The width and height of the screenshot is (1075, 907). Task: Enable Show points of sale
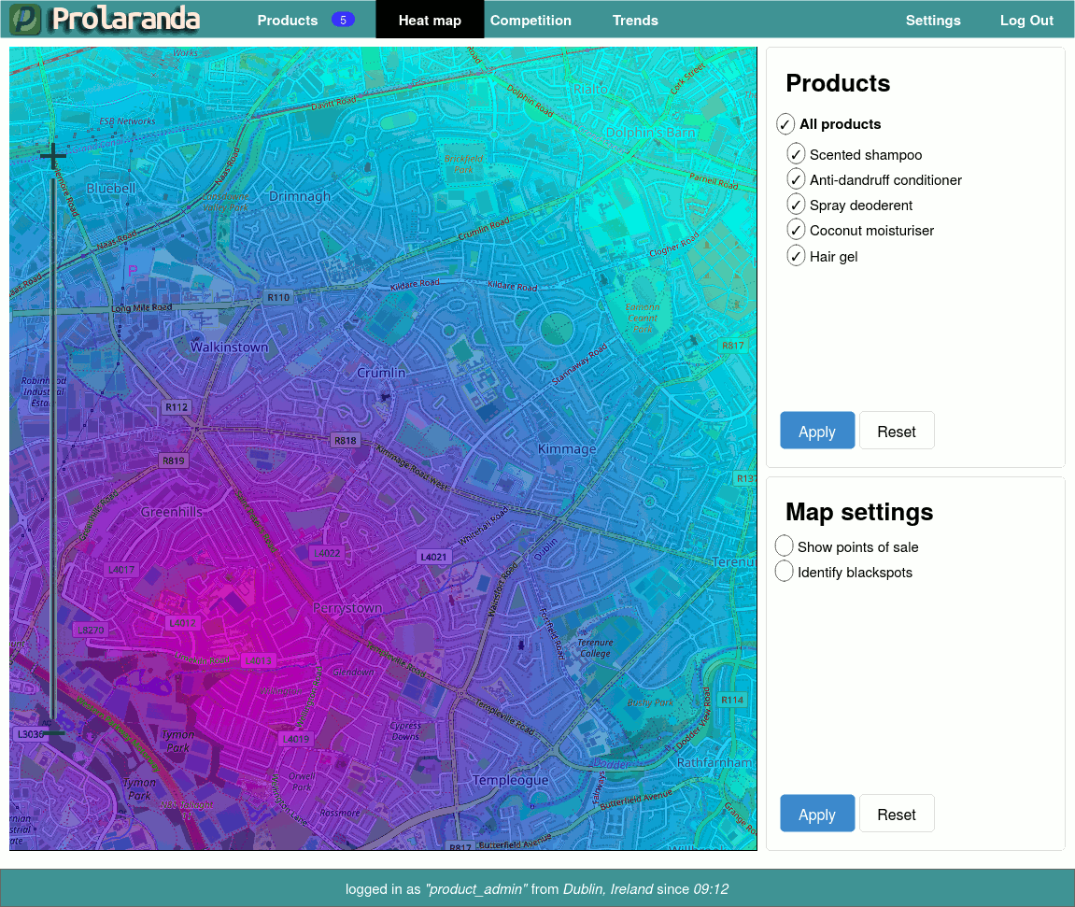point(785,546)
